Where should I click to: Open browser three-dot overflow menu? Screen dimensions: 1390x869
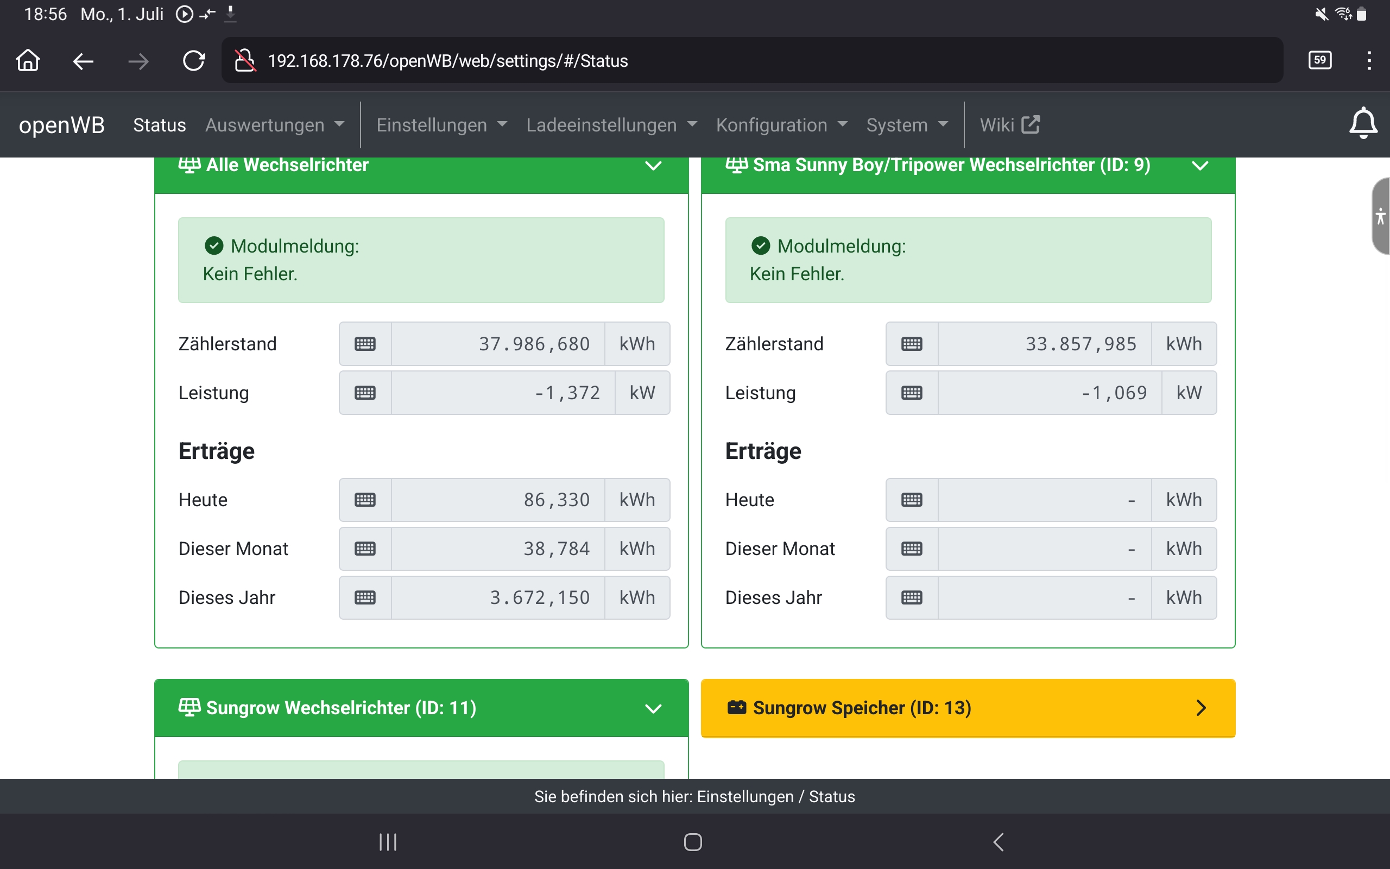[x=1369, y=60]
